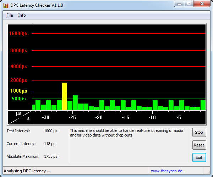Click the real-time streaming message text box

coord(129,145)
